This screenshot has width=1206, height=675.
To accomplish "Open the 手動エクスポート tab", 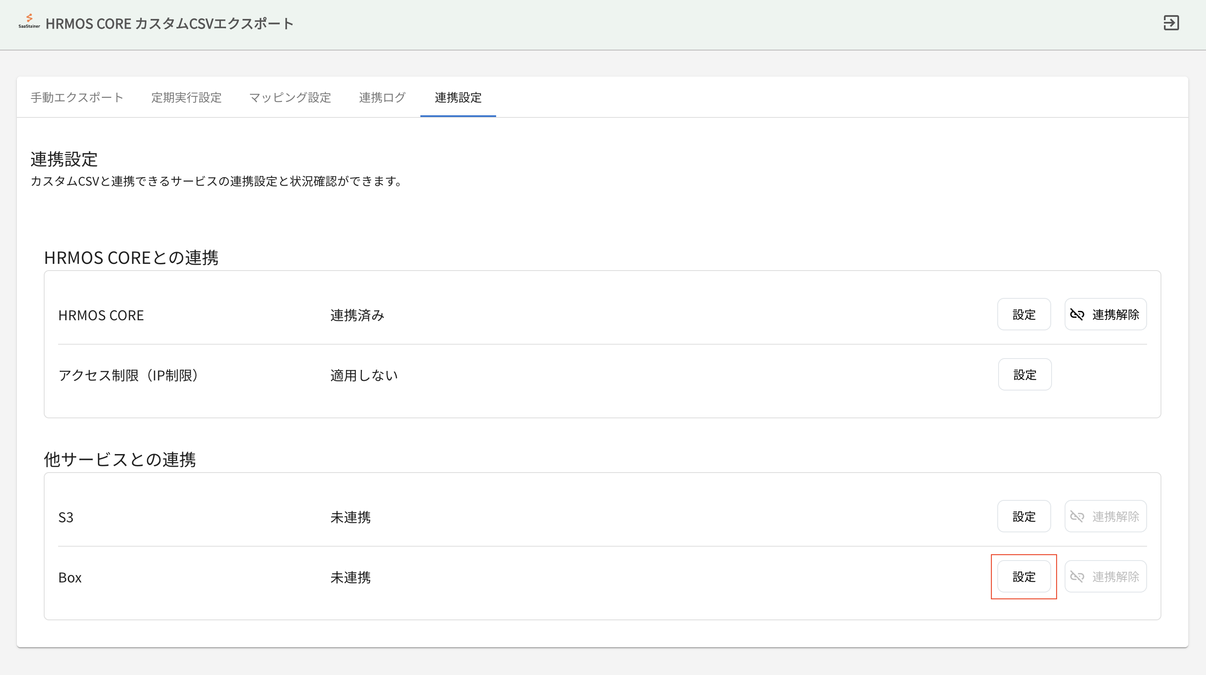I will point(77,97).
